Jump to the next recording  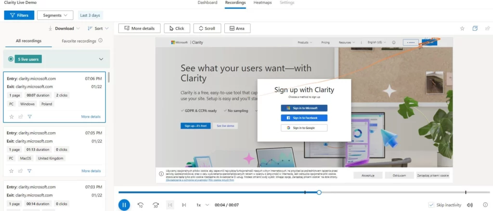tap(184, 205)
